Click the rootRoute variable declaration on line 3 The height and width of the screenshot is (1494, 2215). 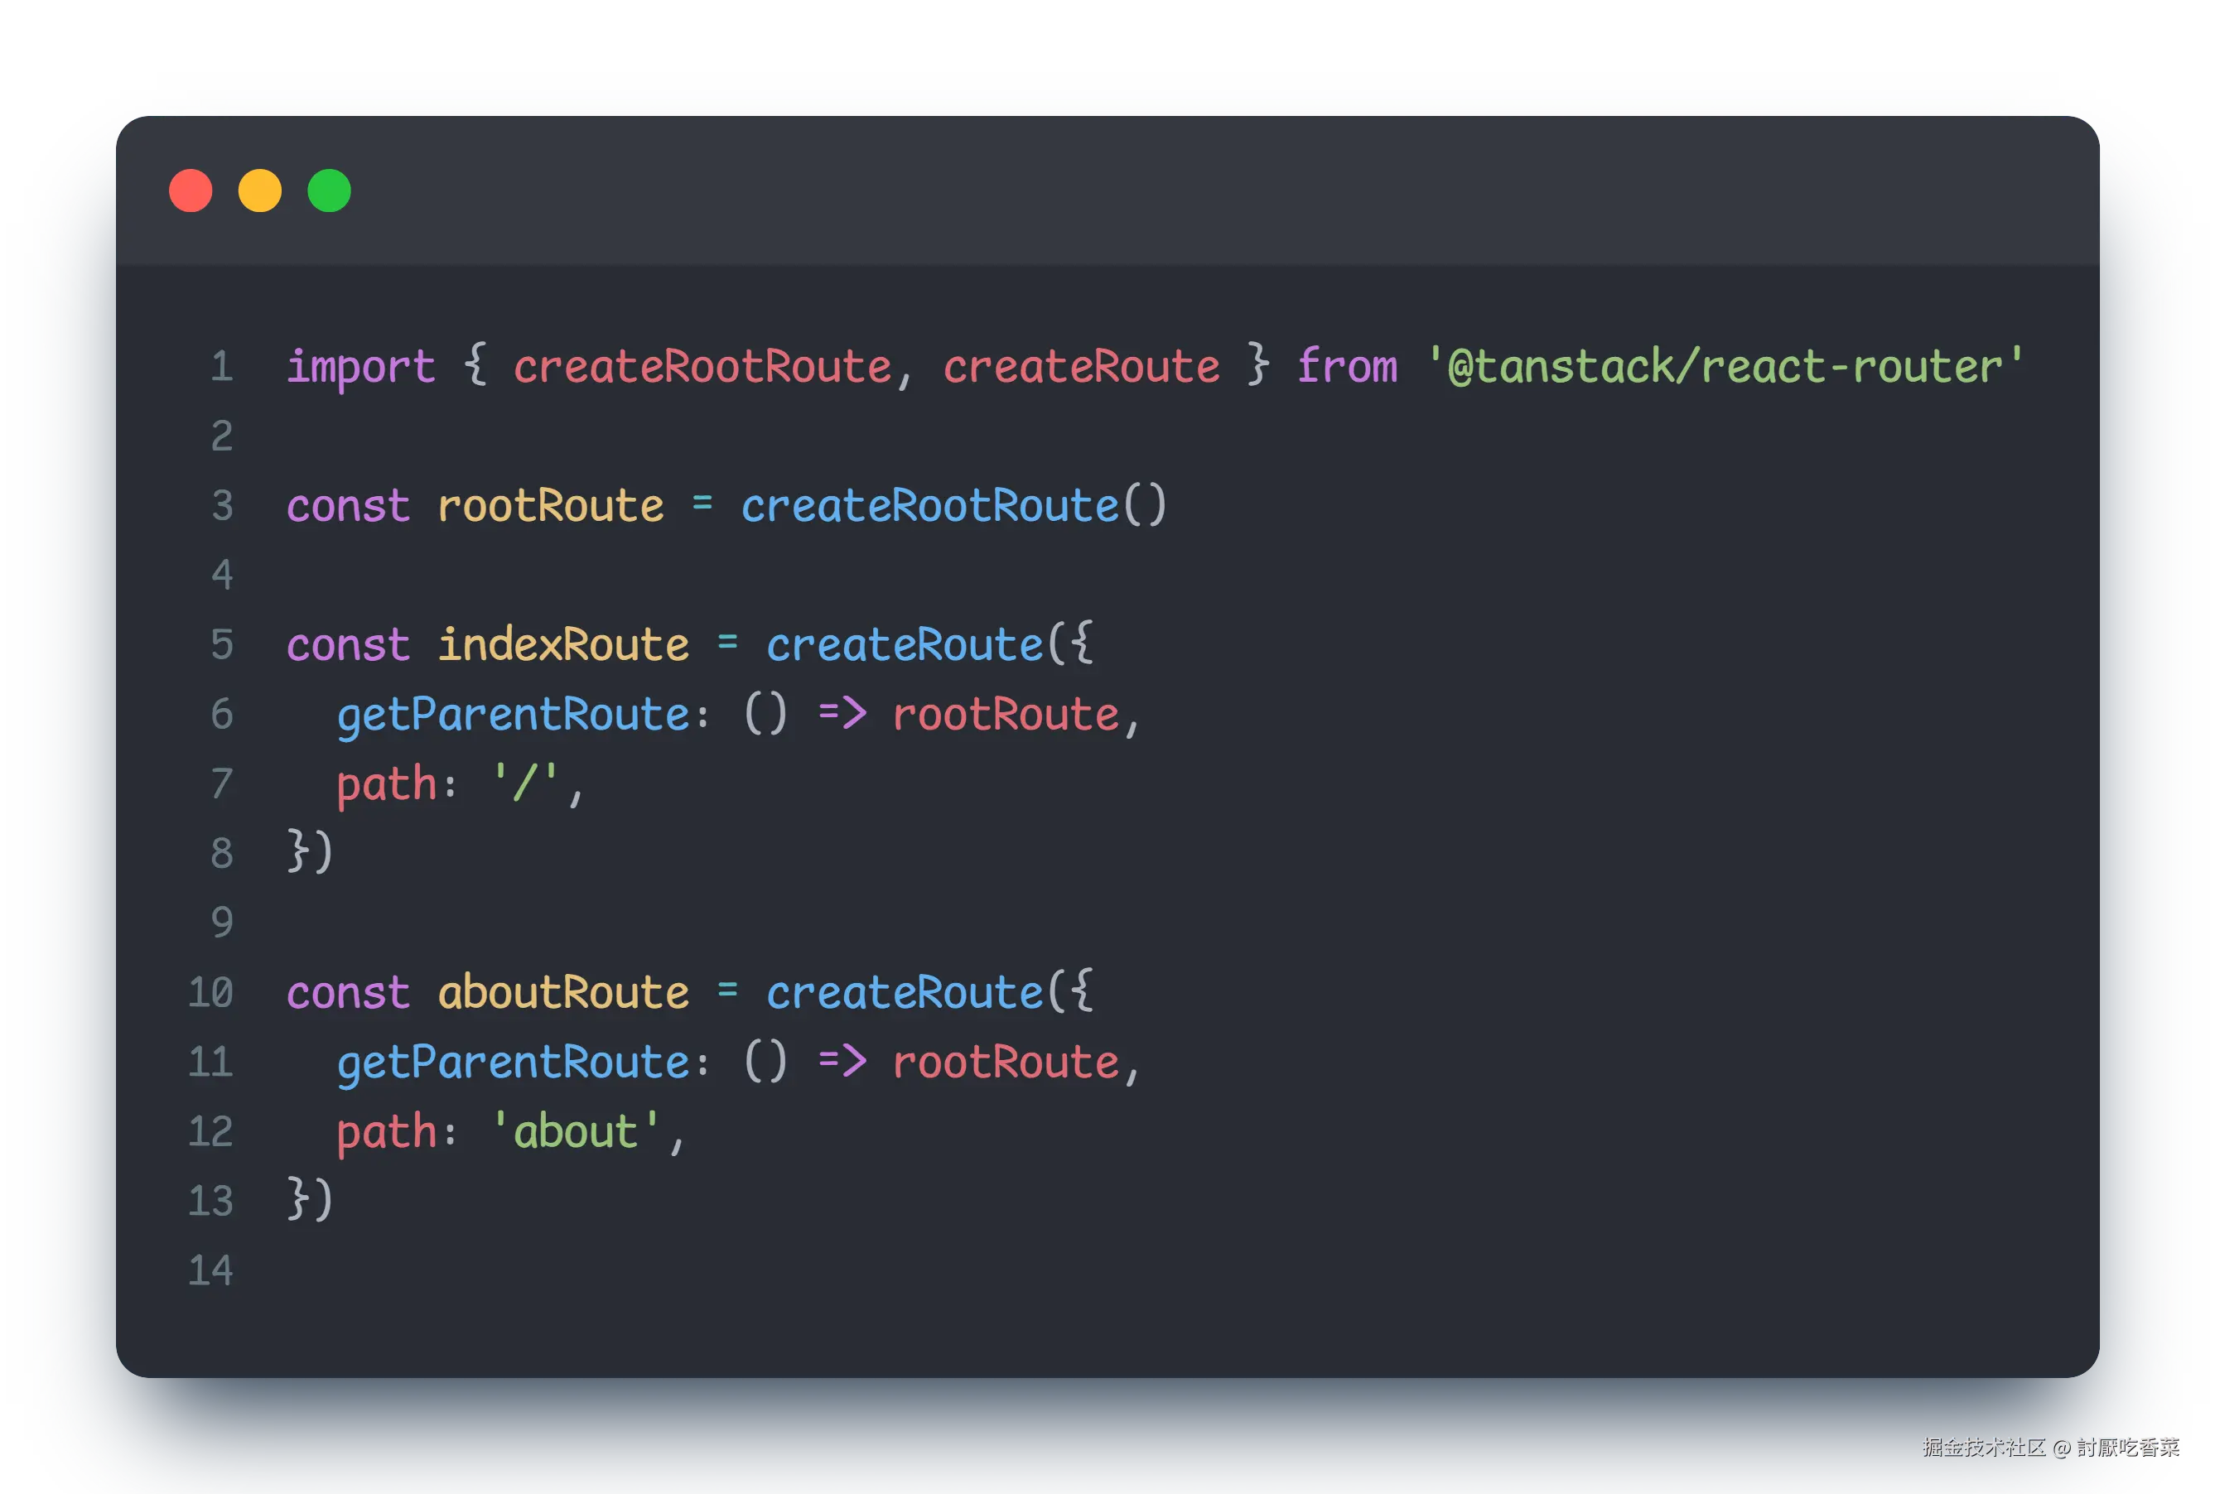pos(550,507)
